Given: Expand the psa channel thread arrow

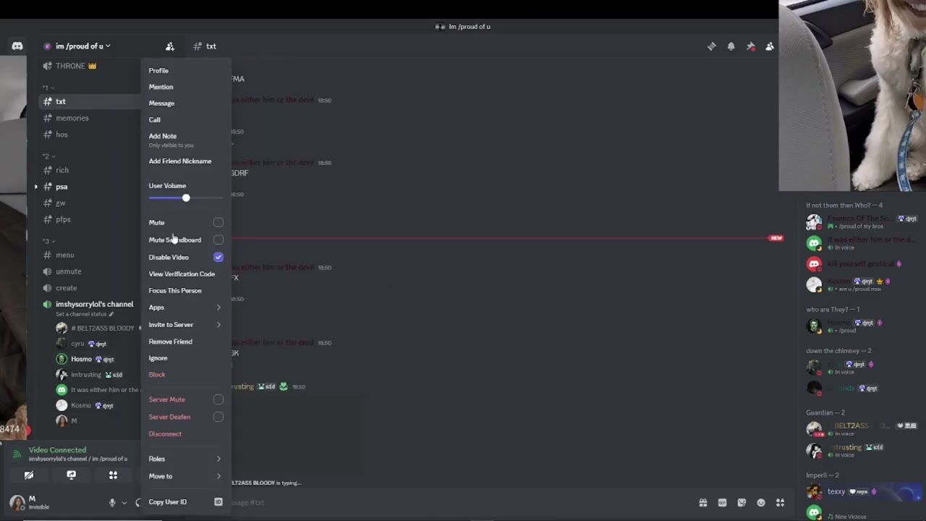Looking at the screenshot, I should (x=36, y=187).
